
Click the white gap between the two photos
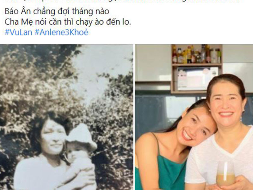pyautogui.click(x=134, y=117)
